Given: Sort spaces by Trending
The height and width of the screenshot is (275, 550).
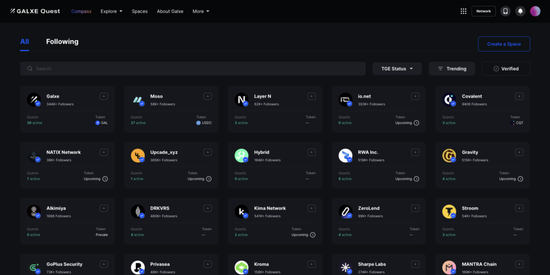Looking at the screenshot, I should [452, 68].
